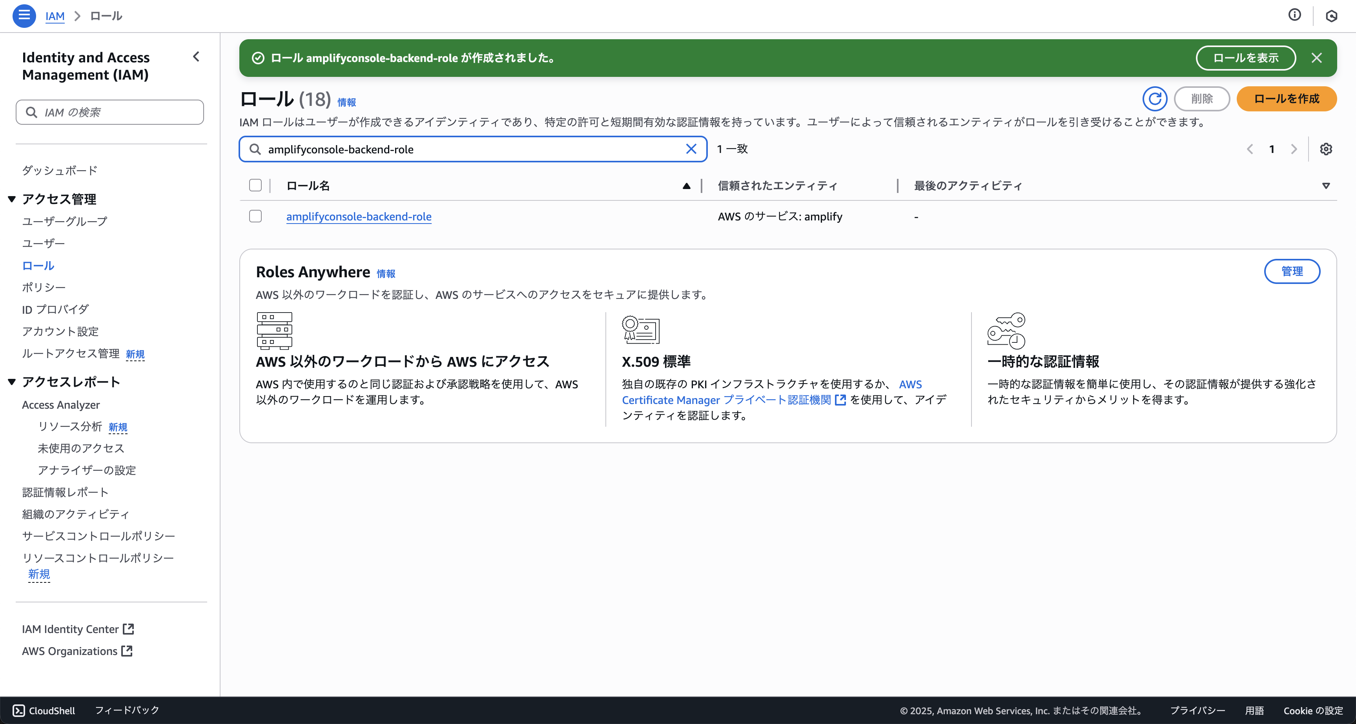Screen dimensions: 1356x724
Task: Click the success checkmark icon in banner
Action: point(258,58)
